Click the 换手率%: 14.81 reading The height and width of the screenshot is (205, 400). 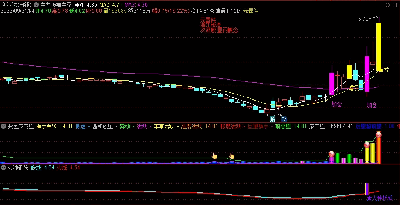pyautogui.click(x=54, y=126)
